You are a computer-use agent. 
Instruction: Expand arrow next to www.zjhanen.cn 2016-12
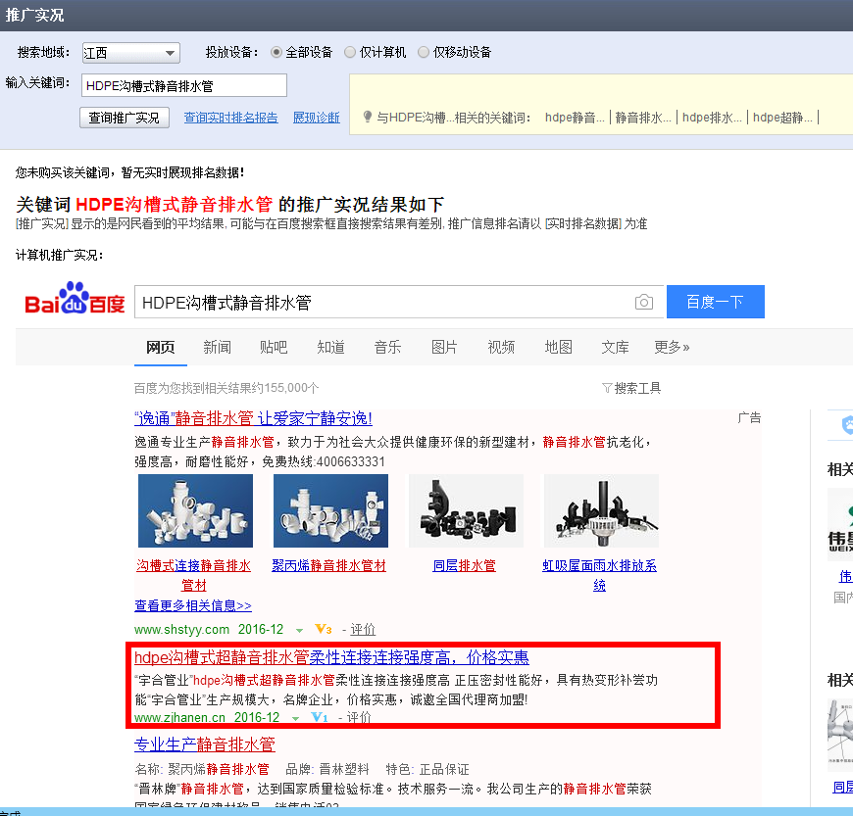coord(295,719)
